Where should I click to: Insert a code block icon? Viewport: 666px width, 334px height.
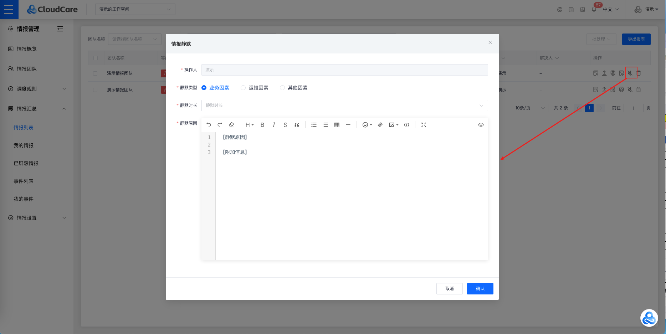(x=406, y=125)
